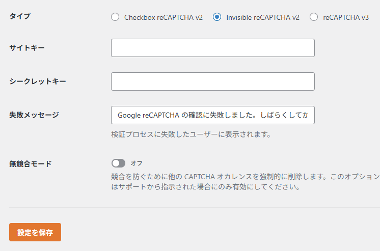Place cursor in the 失敗メッセージ field
380x251 pixels.
tap(212, 115)
